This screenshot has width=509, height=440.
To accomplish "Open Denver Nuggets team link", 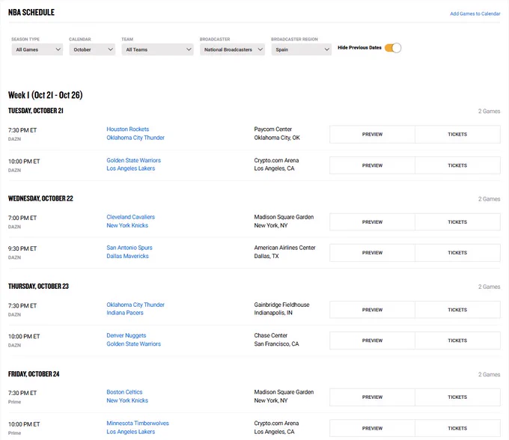I will [127, 335].
